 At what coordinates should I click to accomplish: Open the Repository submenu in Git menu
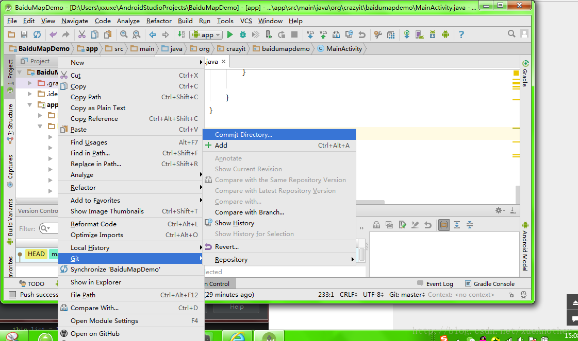pyautogui.click(x=279, y=259)
